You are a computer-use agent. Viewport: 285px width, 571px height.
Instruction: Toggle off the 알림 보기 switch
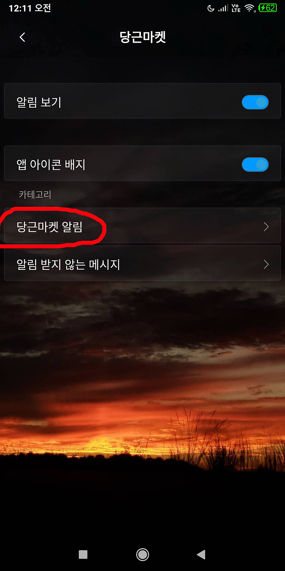tap(255, 102)
